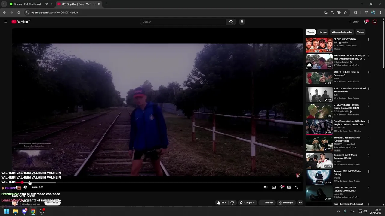
Task: Open the Chrome profile avatar
Action: click(373, 13)
